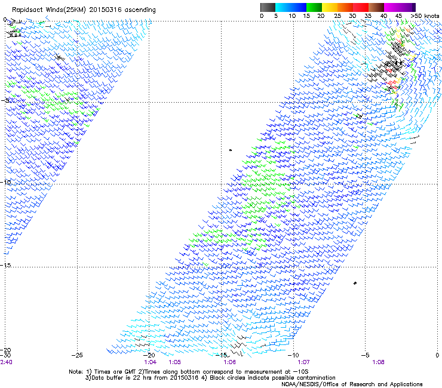Image resolution: width=442 pixels, height=388 pixels.
Task: Select the cyan-to-blue 5-15 knots legend segment
Action: click(x=291, y=7)
